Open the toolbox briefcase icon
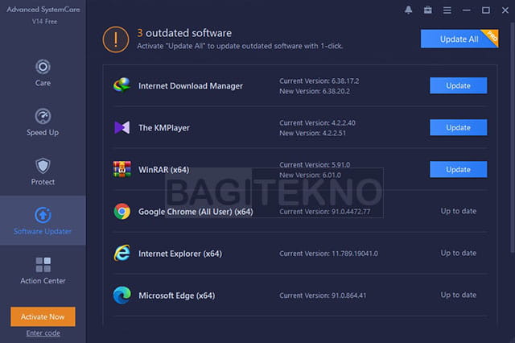This screenshot has height=343, width=515. [x=427, y=10]
